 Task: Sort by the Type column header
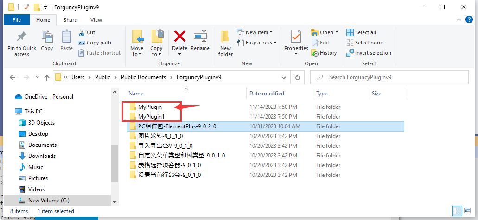(321, 94)
